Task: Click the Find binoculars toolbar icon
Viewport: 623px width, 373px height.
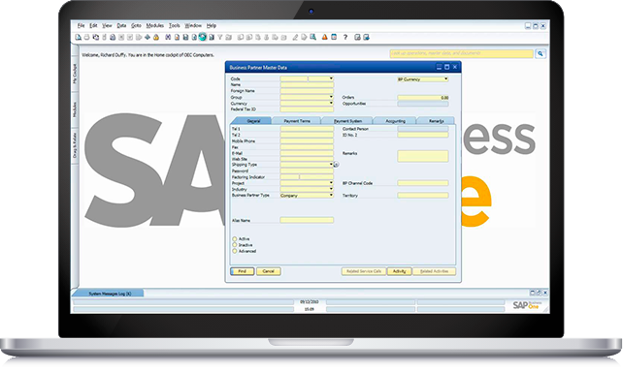Action: 168,37
